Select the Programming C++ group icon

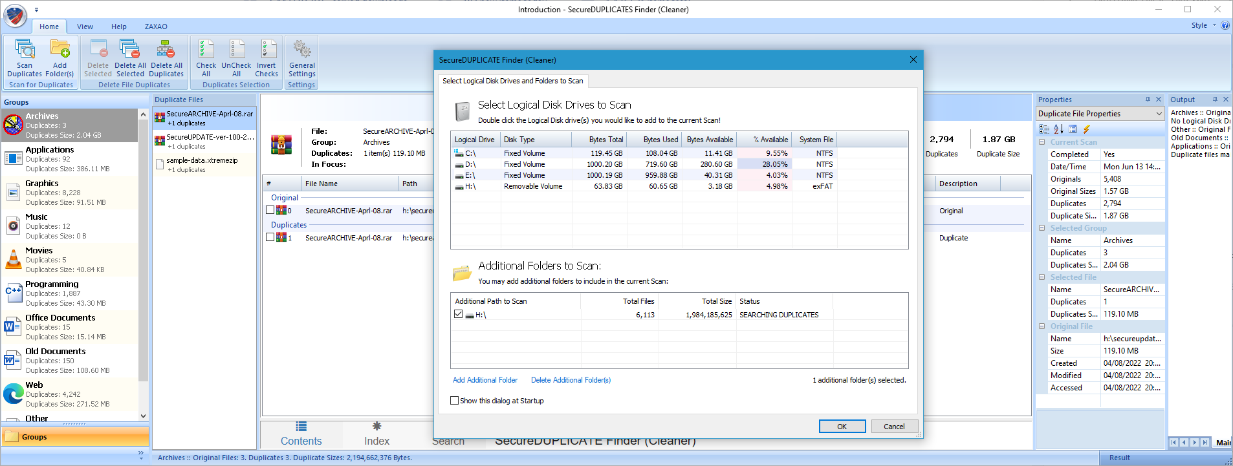pos(13,293)
